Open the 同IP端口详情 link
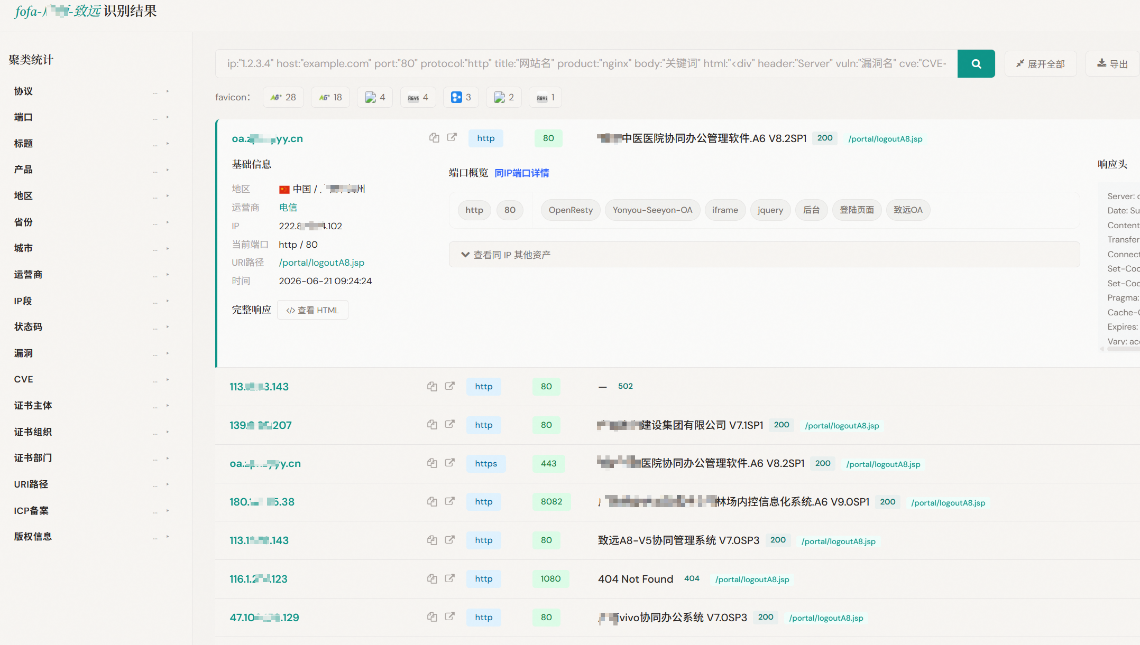 521,173
